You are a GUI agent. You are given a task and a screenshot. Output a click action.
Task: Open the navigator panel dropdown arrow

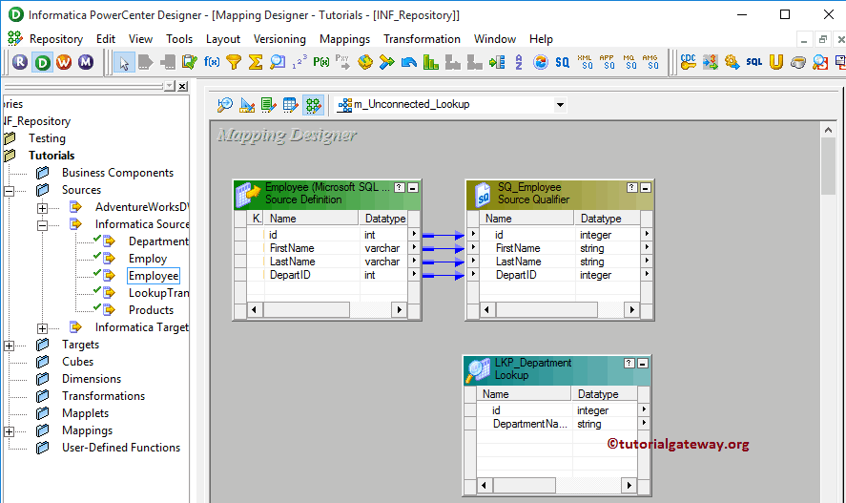click(170, 86)
